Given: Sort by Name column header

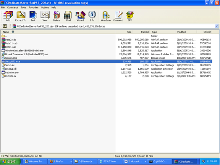Looking at the screenshot, I should (x=58, y=32).
